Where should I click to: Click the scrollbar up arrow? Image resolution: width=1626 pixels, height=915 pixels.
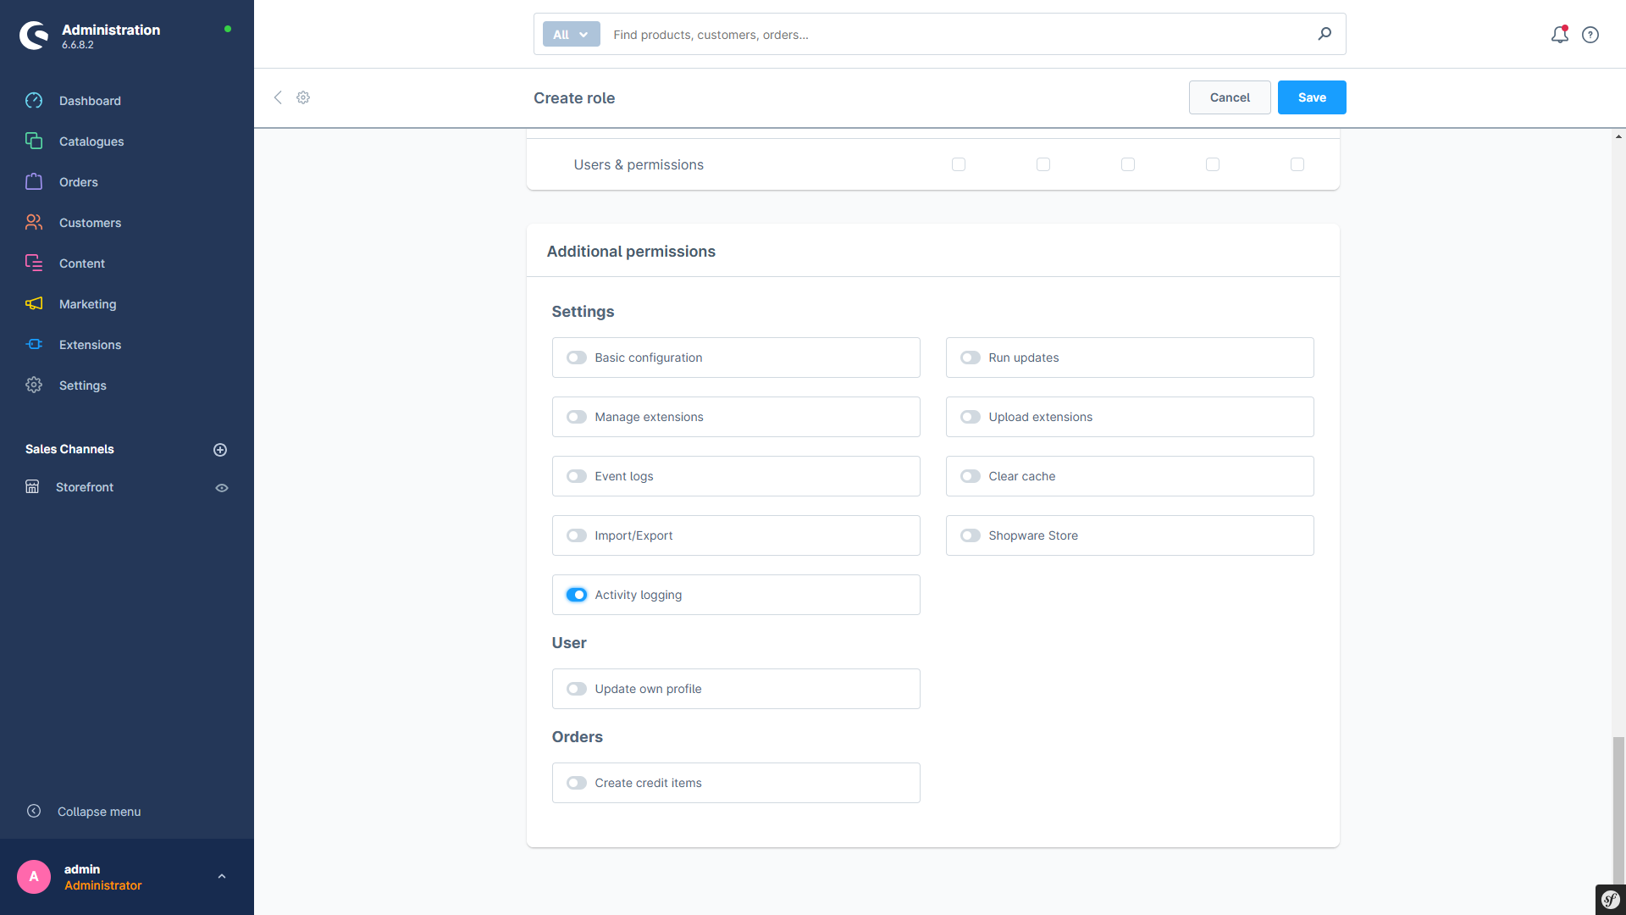pos(1618,136)
